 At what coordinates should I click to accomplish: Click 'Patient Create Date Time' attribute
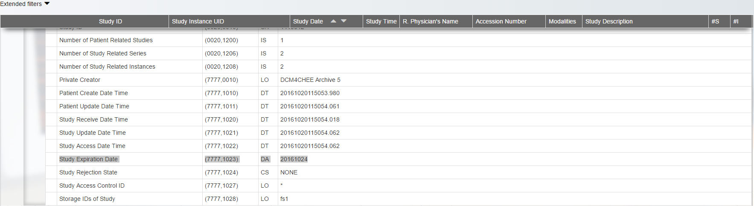[93, 93]
